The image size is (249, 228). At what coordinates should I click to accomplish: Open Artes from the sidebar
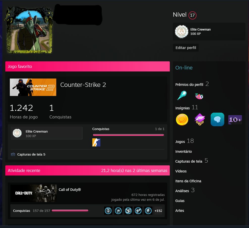point(180,211)
